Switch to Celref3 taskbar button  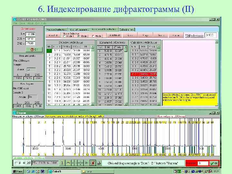click(x=64, y=171)
